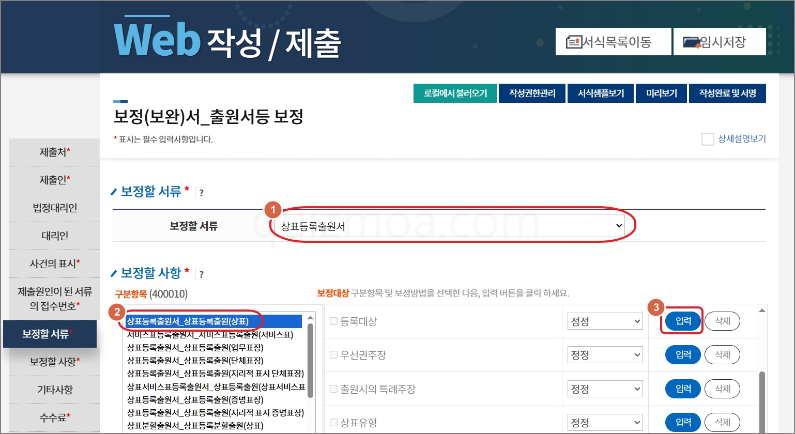The width and height of the screenshot is (795, 434).
Task: Open 서식목록이동 form list button
Action: pyautogui.click(x=613, y=42)
